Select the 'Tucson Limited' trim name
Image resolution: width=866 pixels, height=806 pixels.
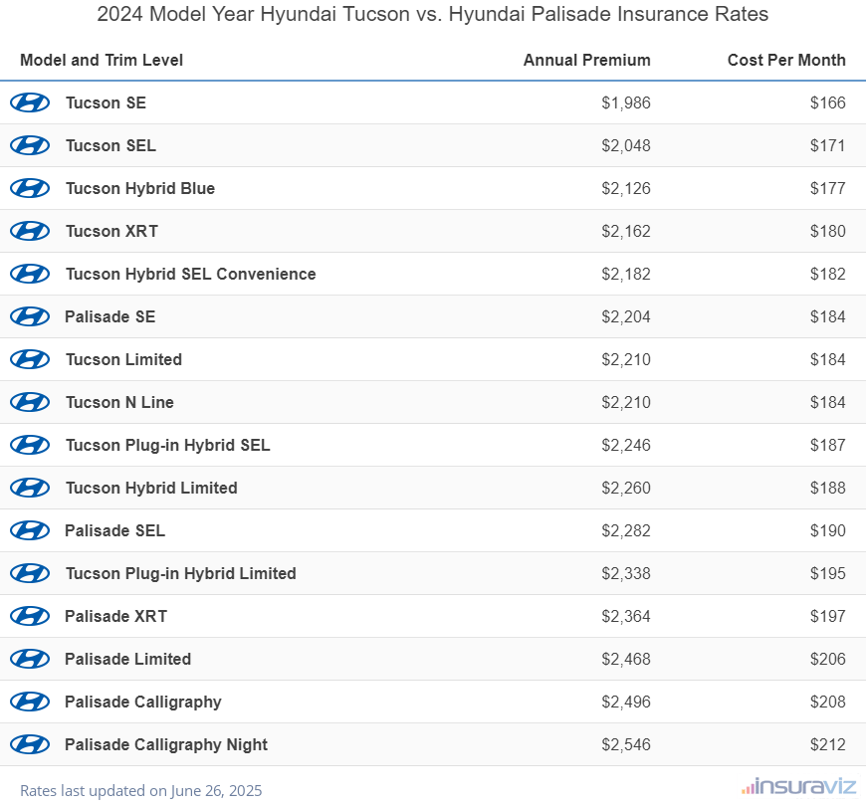tap(123, 359)
